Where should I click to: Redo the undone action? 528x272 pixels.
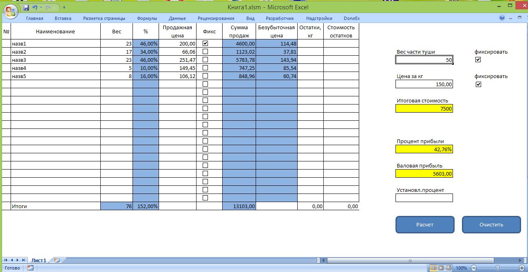[48, 7]
